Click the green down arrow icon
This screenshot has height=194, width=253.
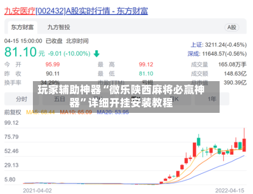pos(97,54)
